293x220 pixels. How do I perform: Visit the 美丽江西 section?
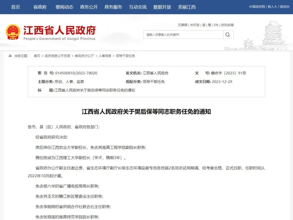click(187, 7)
